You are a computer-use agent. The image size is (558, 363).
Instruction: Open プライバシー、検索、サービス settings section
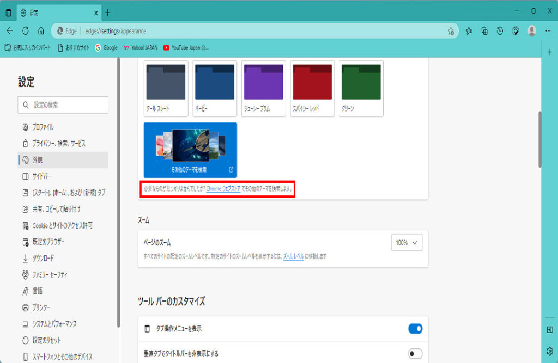pyautogui.click(x=59, y=144)
